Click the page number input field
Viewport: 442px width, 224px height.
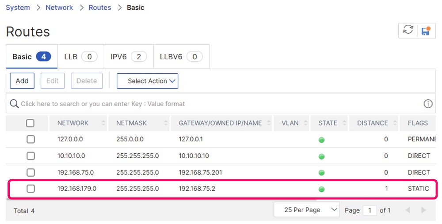(x=370, y=210)
